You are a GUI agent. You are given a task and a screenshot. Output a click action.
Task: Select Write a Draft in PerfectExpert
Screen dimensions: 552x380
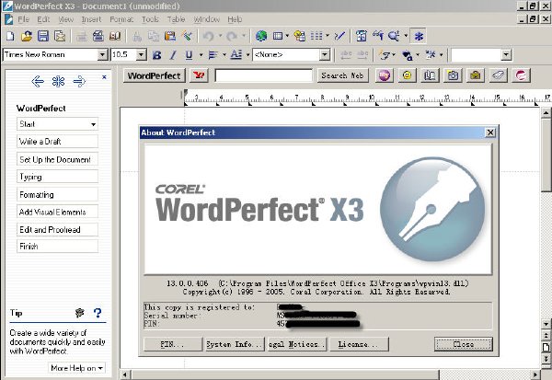point(57,142)
